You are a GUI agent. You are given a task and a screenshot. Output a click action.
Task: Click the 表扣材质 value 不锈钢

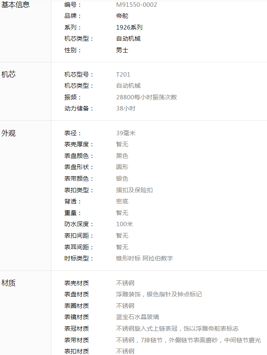pyautogui.click(x=125, y=351)
